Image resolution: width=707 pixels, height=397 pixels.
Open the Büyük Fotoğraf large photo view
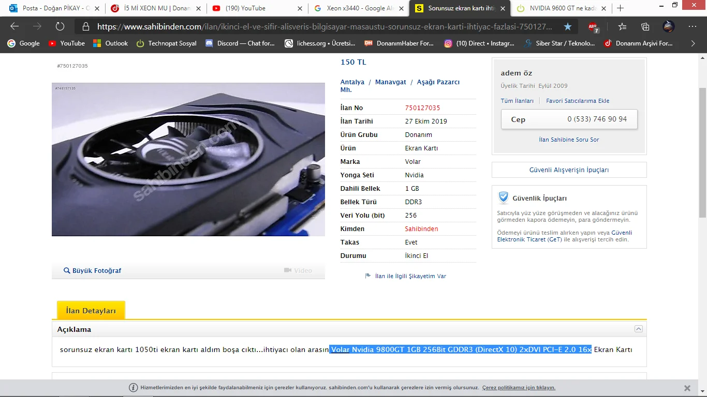(92, 270)
